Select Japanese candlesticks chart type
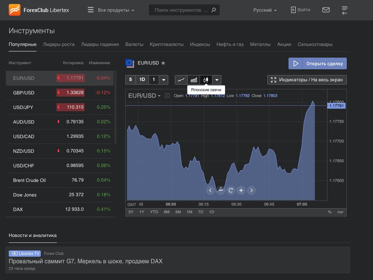The height and width of the screenshot is (280, 373). pyautogui.click(x=206, y=80)
